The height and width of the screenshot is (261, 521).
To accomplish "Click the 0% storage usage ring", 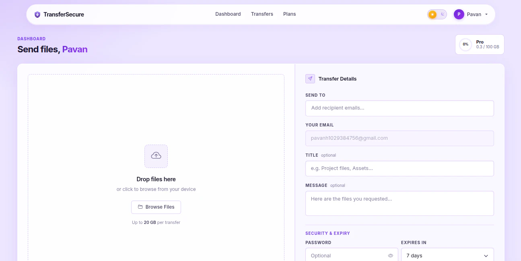I will [x=465, y=44].
